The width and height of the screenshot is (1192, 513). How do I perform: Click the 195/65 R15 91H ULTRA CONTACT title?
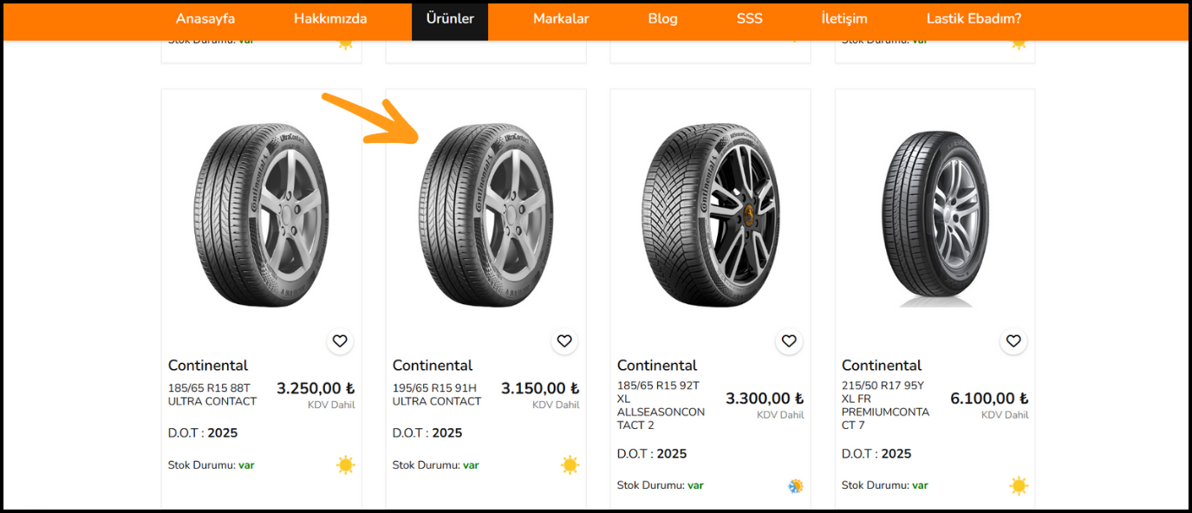[437, 395]
